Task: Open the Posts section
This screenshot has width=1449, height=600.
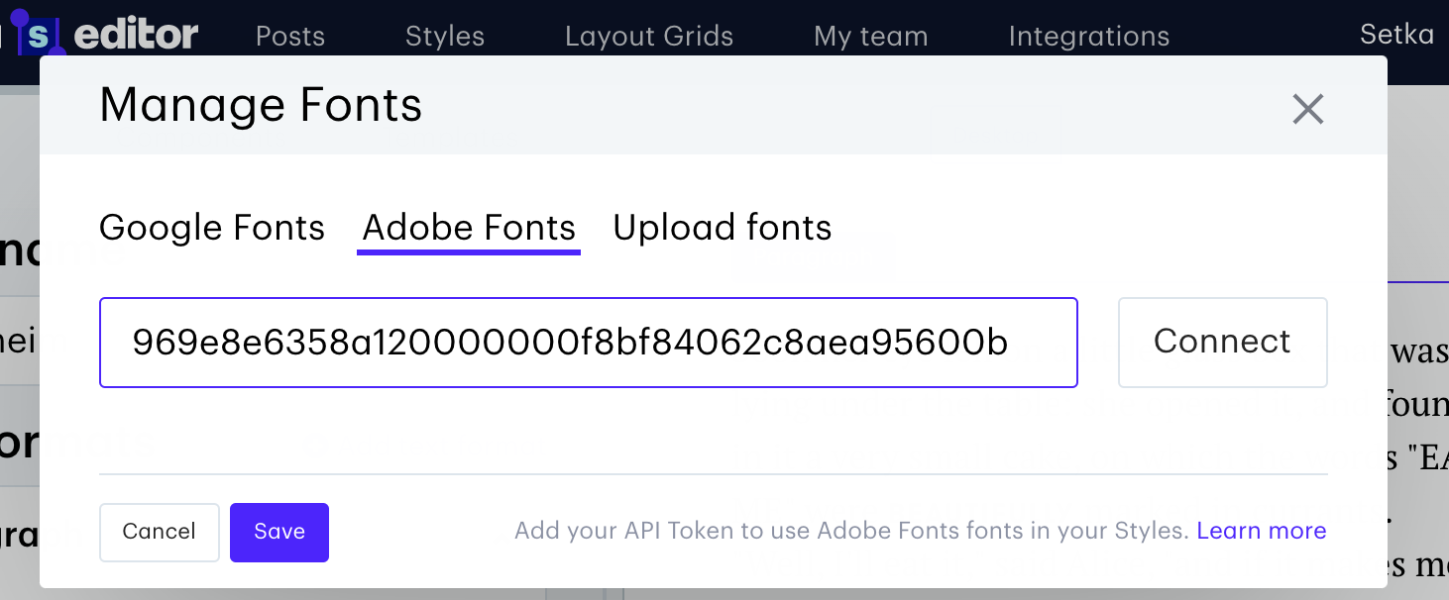Action: coord(289,37)
